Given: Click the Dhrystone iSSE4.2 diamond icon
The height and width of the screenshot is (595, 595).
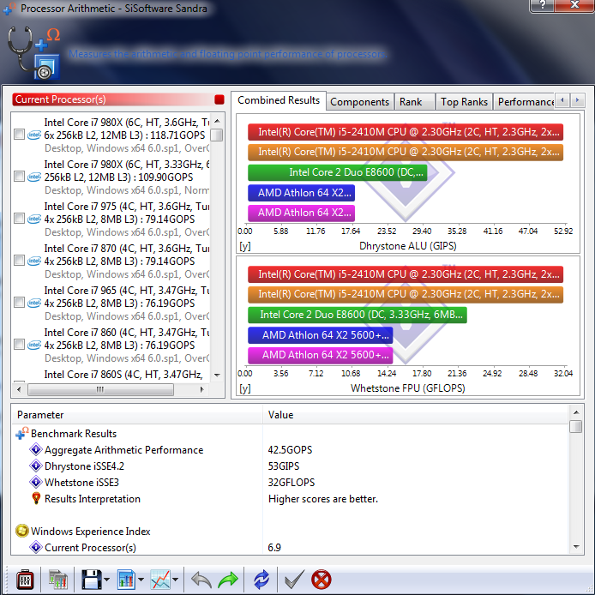Looking at the screenshot, I should [36, 466].
